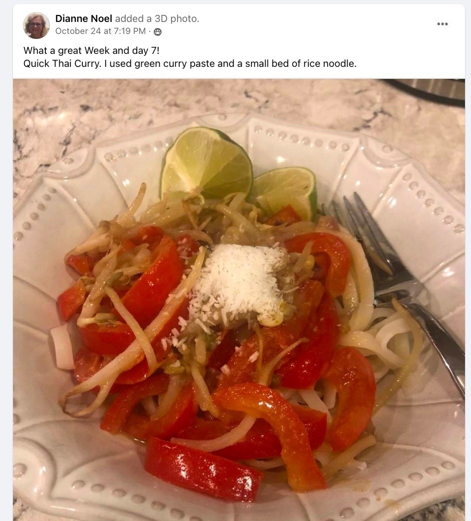The height and width of the screenshot is (521, 471).
Task: Click the group privacy audience icon
Action: click(158, 32)
